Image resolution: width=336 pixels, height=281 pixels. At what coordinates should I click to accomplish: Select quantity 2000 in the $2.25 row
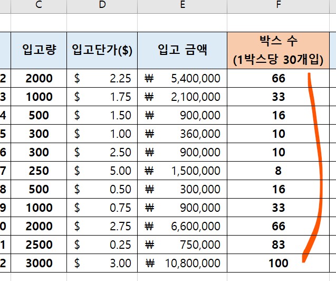(39, 78)
